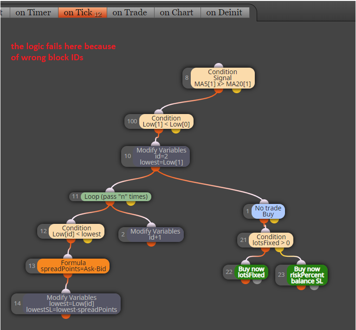Click orange output connector of Condition Signal block
This screenshot has width=356, height=330.
pyautogui.click(x=219, y=90)
